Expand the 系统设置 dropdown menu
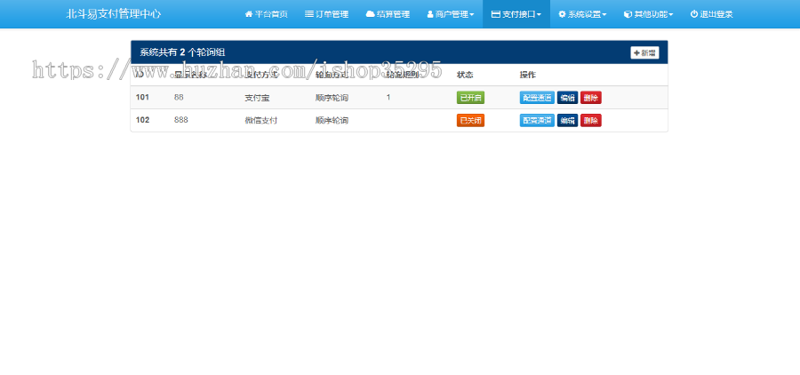This screenshot has width=800, height=375. point(582,14)
